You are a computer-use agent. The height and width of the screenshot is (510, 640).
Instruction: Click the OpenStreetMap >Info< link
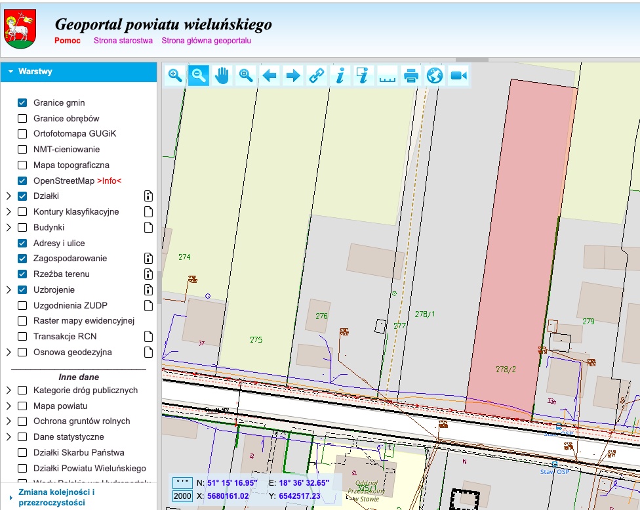(110, 181)
